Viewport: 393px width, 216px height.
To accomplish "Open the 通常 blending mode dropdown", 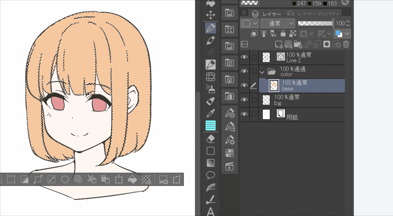I will click(278, 23).
